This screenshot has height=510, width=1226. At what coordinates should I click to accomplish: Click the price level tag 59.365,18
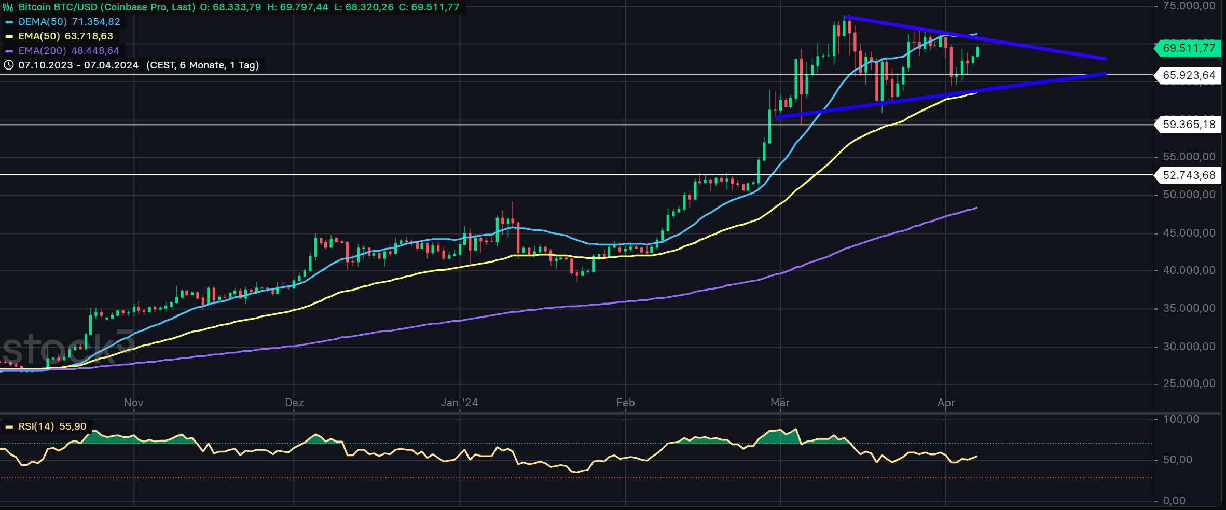pos(1189,125)
